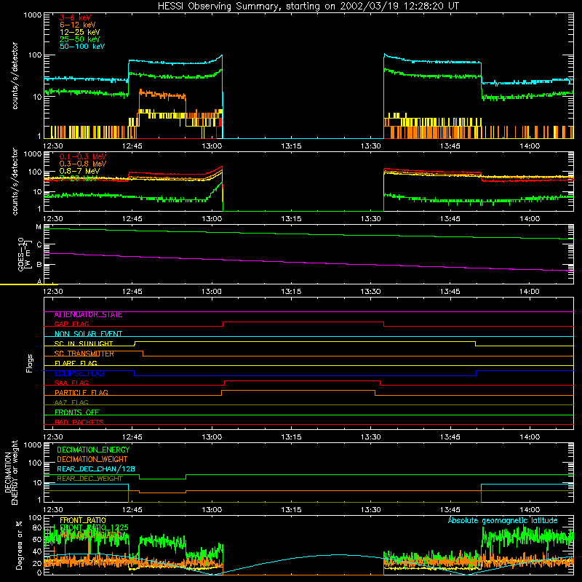Select the 3-6 keV legend label
582x582 pixels.
click(x=76, y=17)
